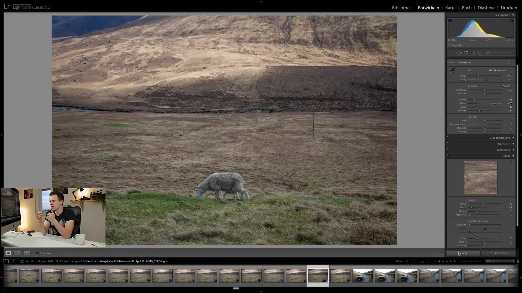Select second window display 2
This screenshot has height=293, width=522.
[13, 261]
